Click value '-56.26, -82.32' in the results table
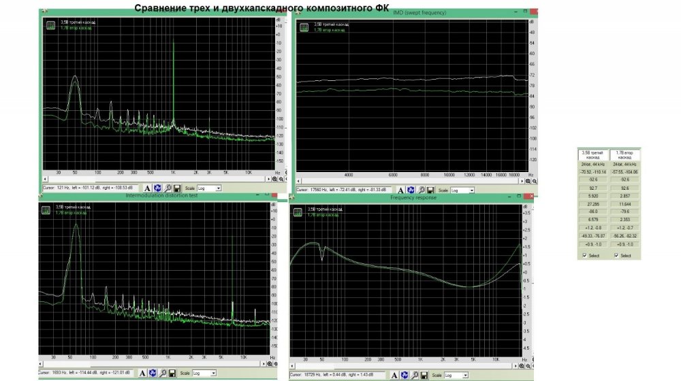681x381 pixels. [624, 236]
